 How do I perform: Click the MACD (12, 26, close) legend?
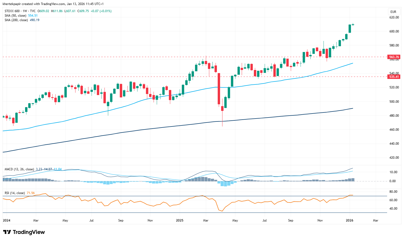click(x=19, y=169)
